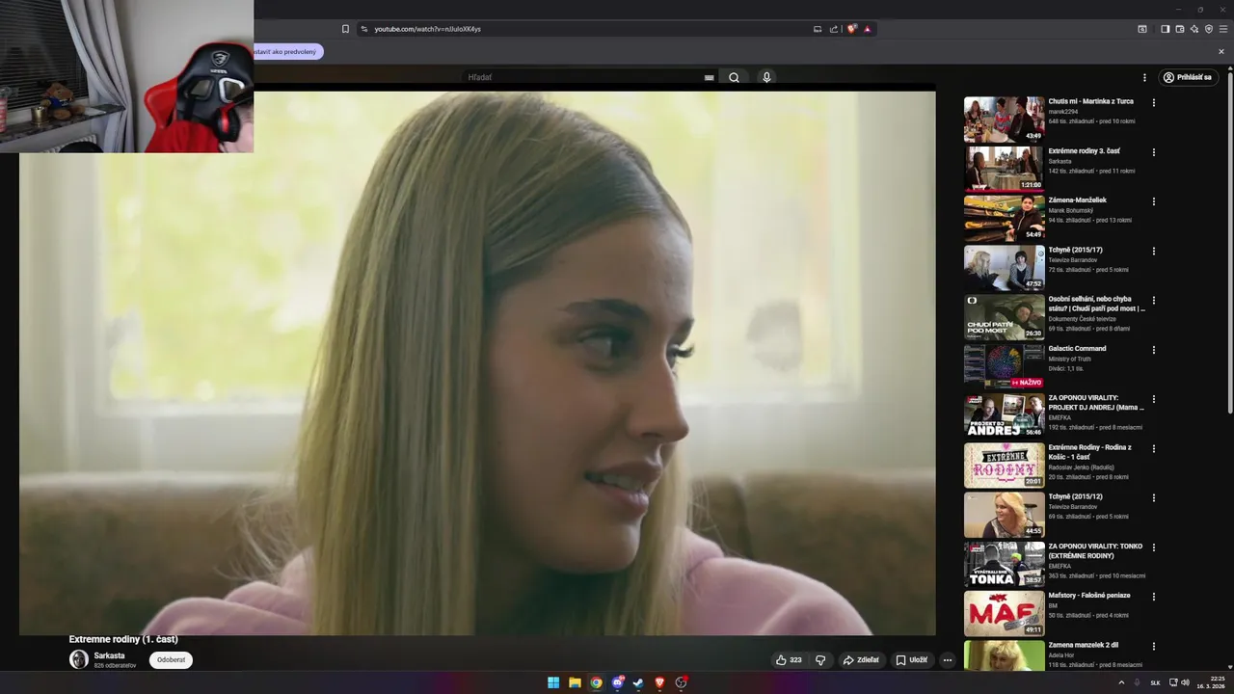Open the Brave Rewards triangle icon
The height and width of the screenshot is (694, 1234).
click(868, 29)
